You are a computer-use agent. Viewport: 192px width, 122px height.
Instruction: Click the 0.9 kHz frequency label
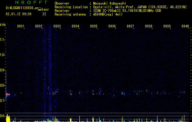[3, 70]
